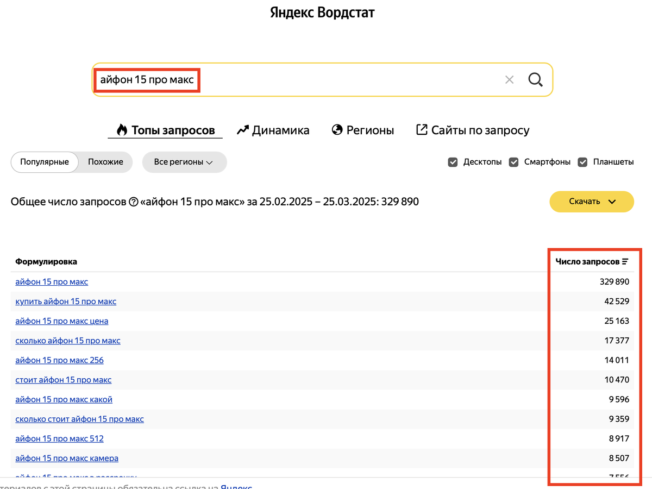This screenshot has width=652, height=489.
Task: Click the value '8 917' in the table
Action: coord(619,438)
